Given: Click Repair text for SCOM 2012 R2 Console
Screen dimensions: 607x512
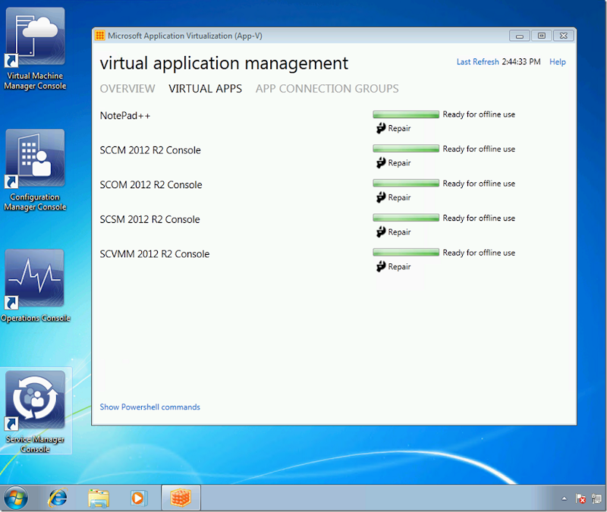Looking at the screenshot, I should pos(399,197).
